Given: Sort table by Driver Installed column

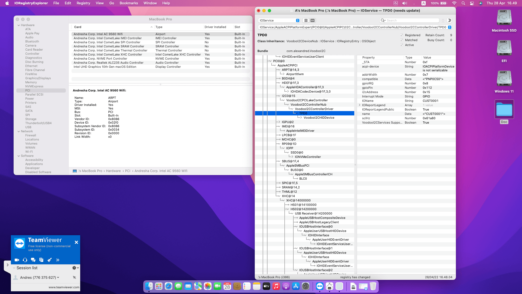Looking at the screenshot, I should (x=219, y=27).
